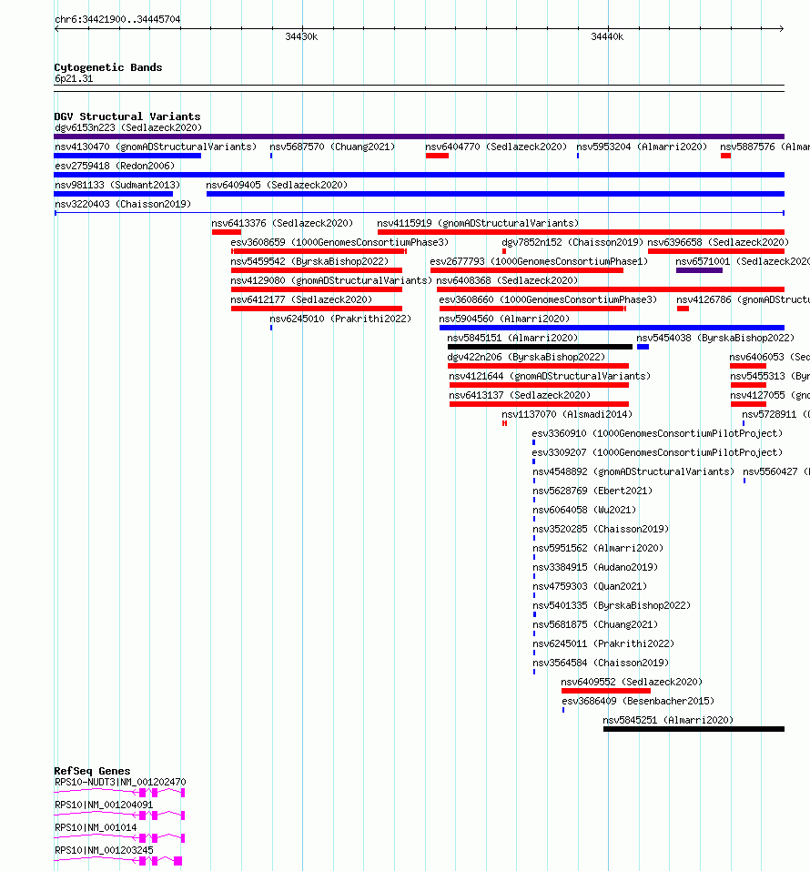Click RPS10|NM_001204091 transcript label
Screen dimensions: 810x871
point(104,805)
